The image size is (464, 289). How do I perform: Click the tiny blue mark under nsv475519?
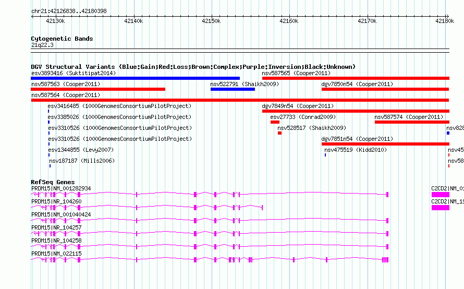325,155
